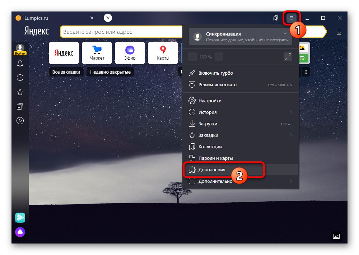359x255 pixels.
Task: Click the round X new-tab close button
Action: (108, 18)
